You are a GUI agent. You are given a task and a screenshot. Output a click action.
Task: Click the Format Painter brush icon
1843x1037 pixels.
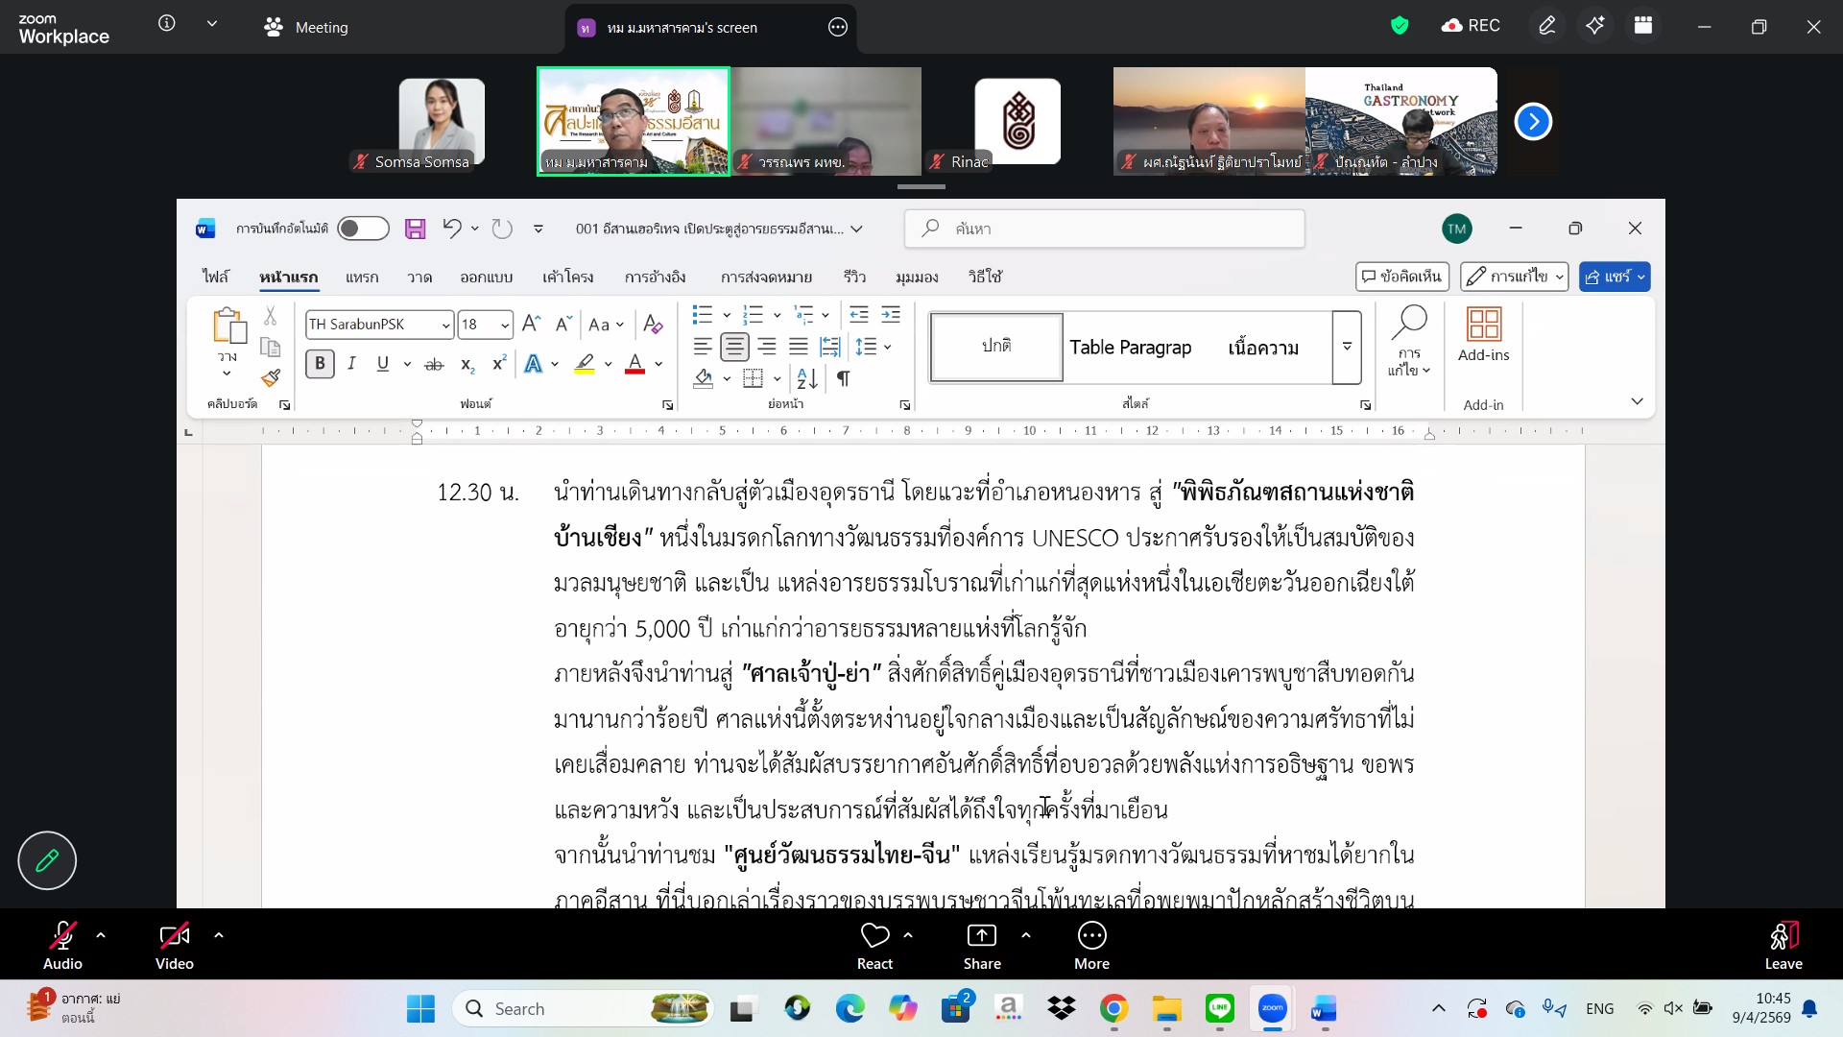coord(271,377)
